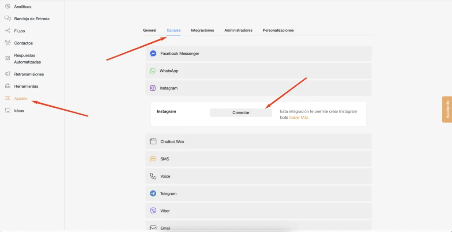This screenshot has height=232, width=452.
Task: Expand the Telegram channel row
Action: 259,193
